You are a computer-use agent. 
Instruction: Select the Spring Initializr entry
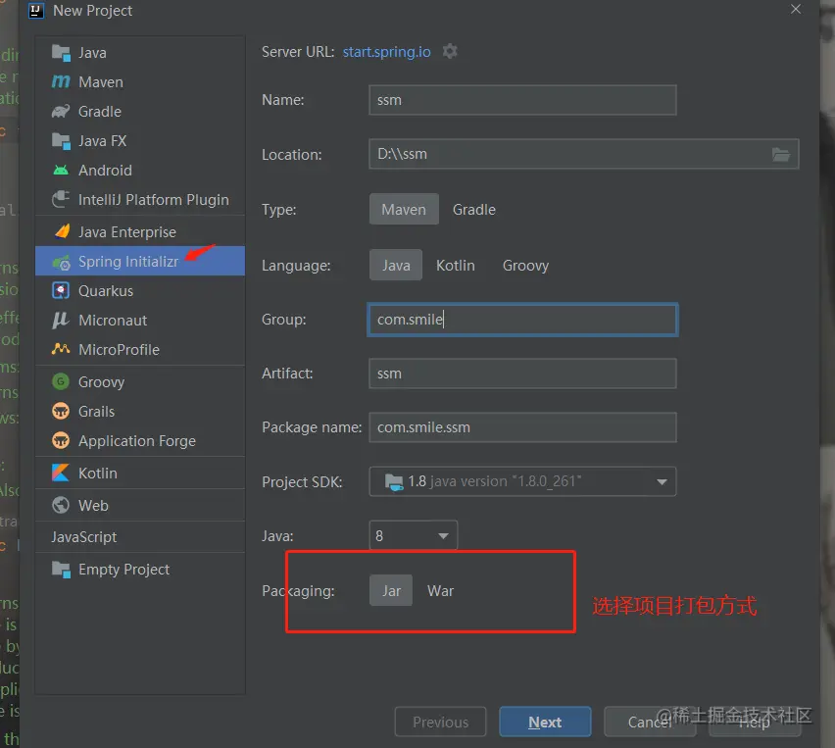[x=140, y=261]
